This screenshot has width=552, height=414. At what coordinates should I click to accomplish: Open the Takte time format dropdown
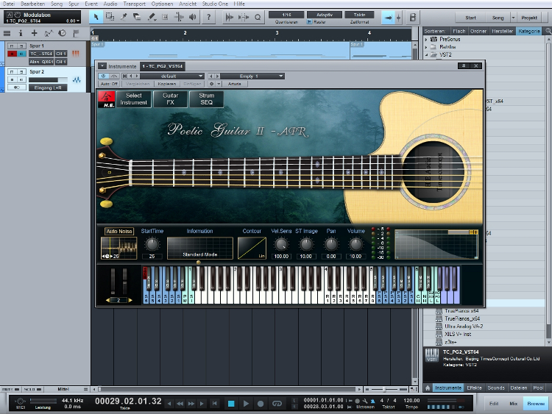click(x=359, y=15)
